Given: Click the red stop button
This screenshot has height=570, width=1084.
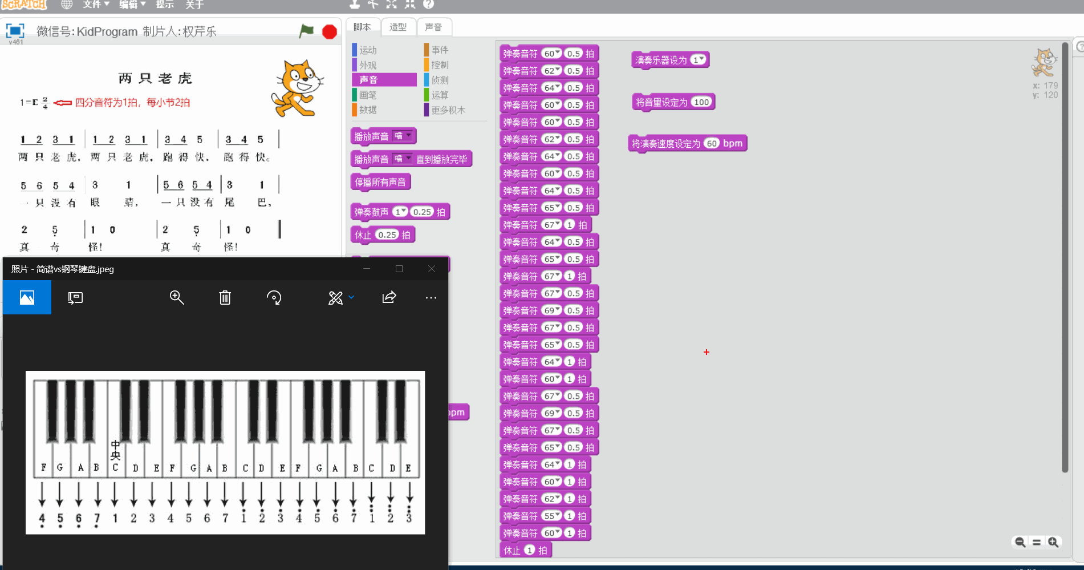Looking at the screenshot, I should (x=330, y=31).
